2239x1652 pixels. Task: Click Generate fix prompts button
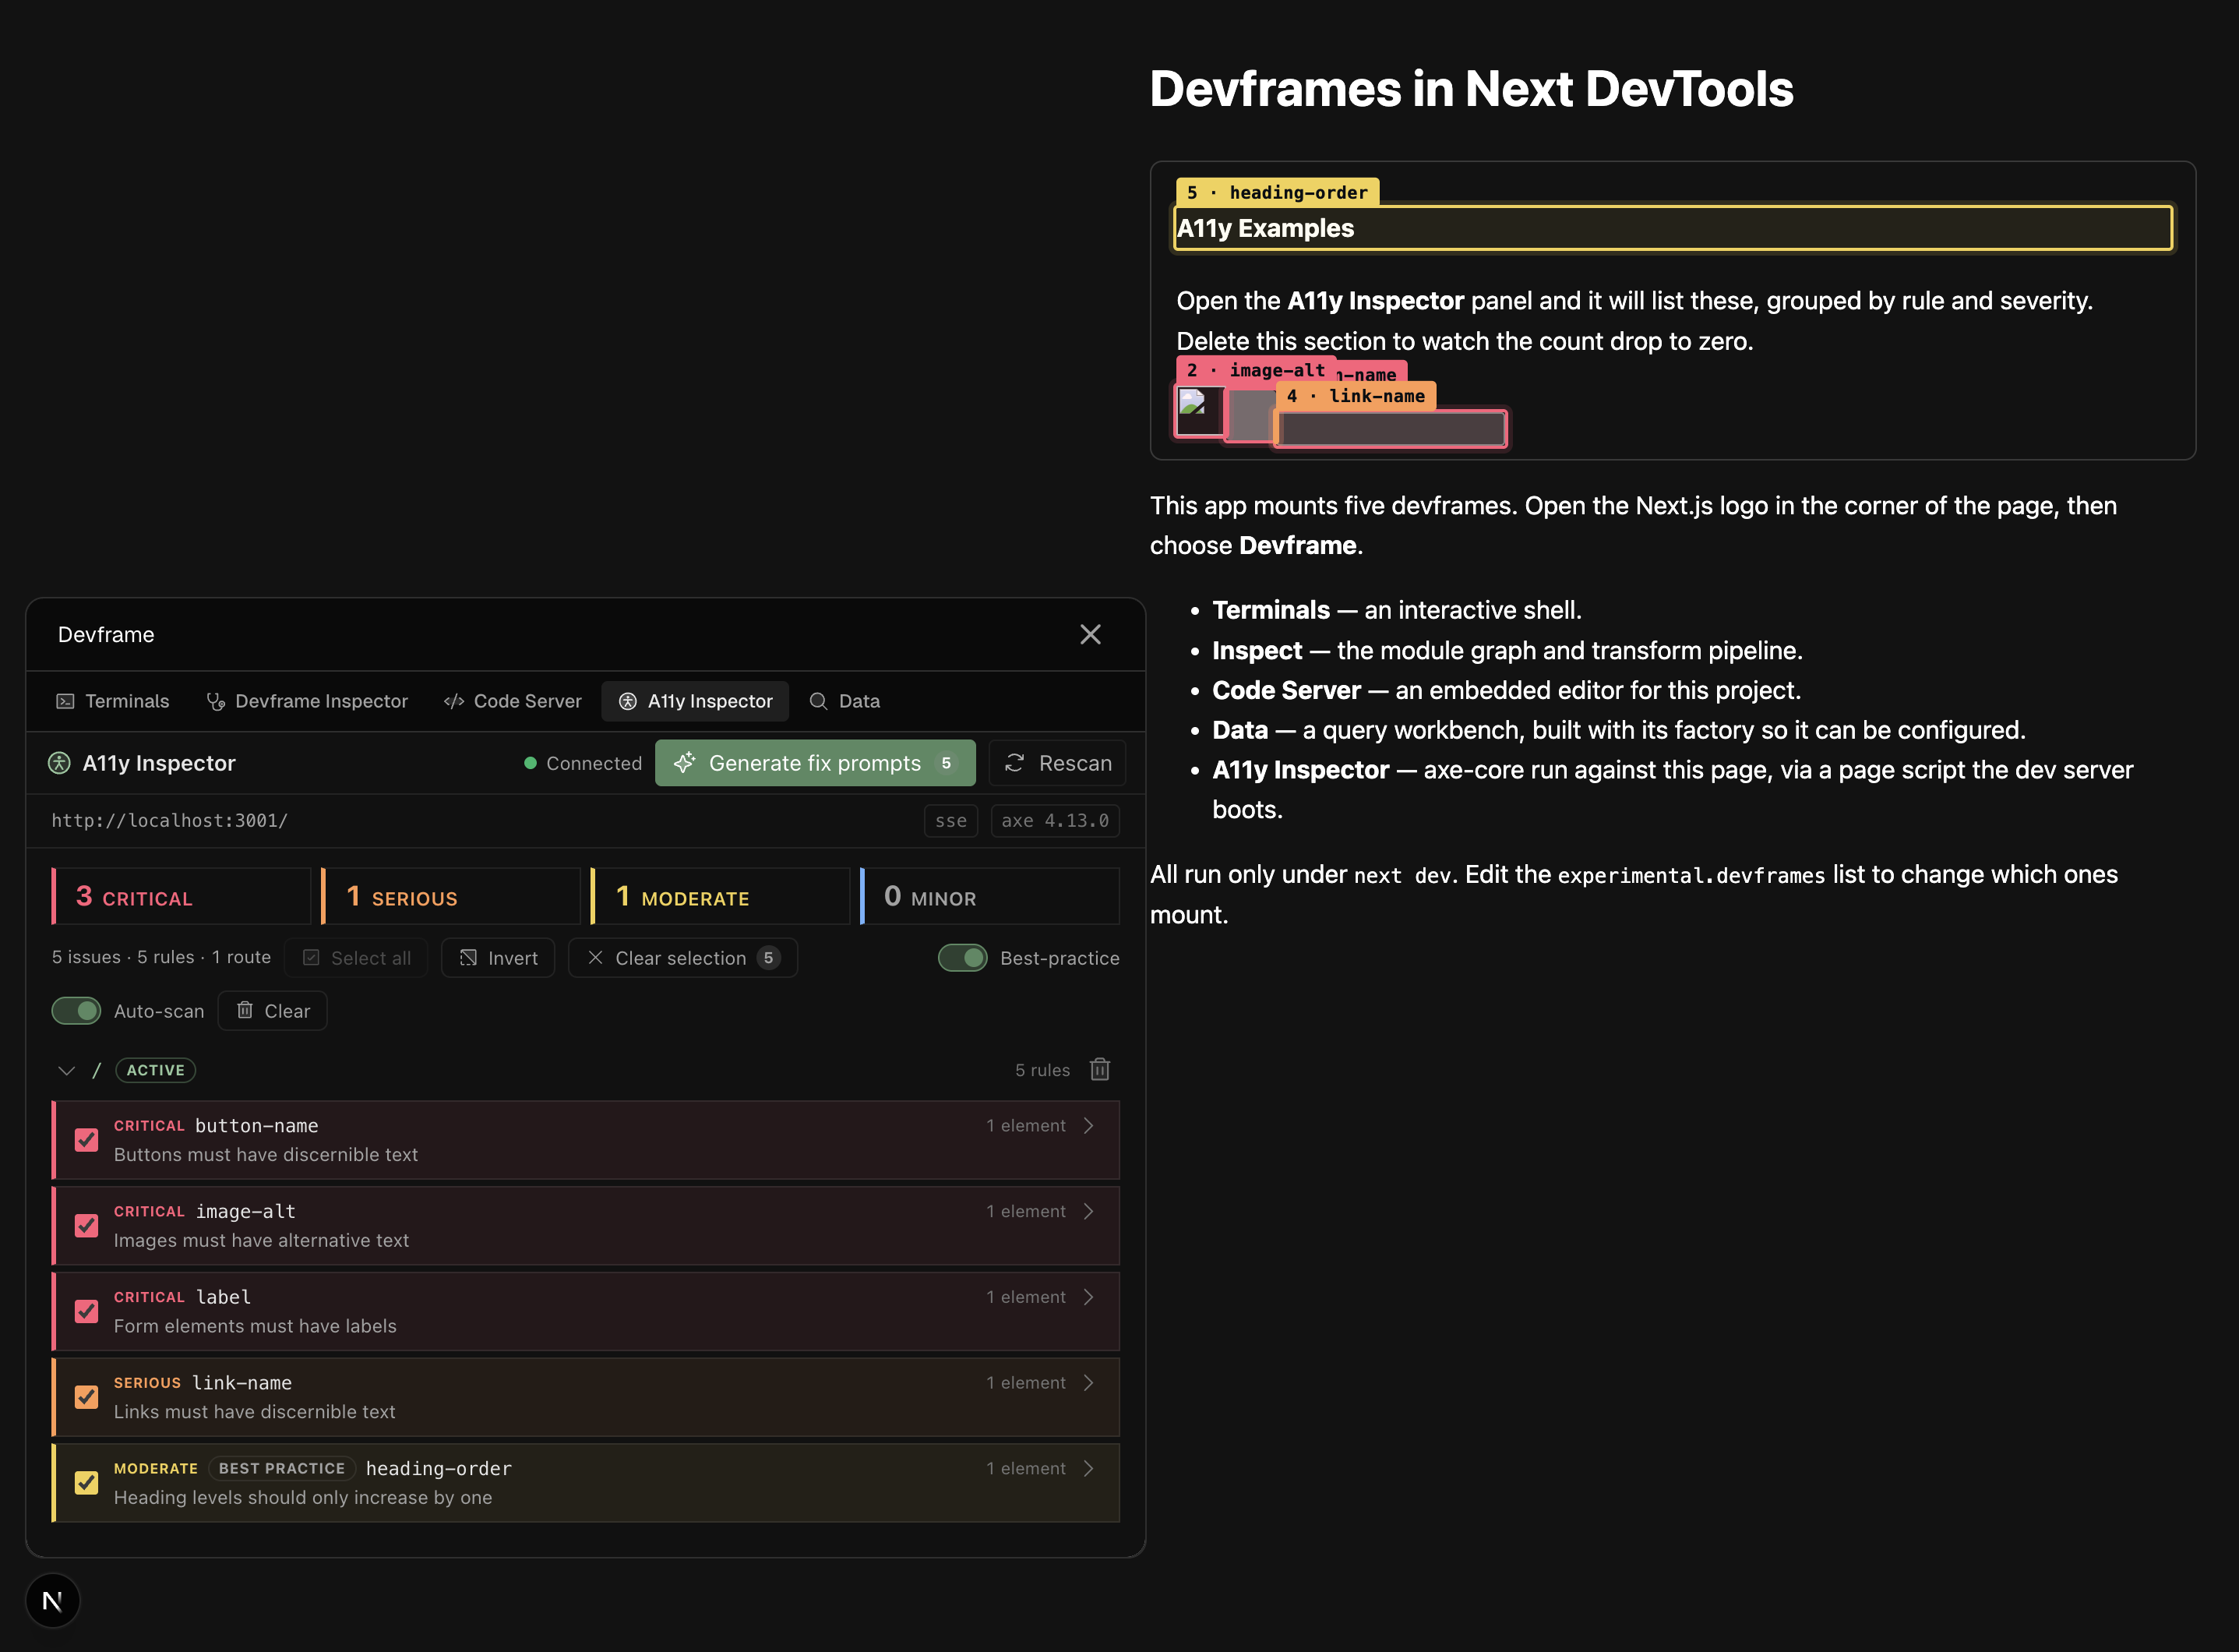[x=816, y=763]
